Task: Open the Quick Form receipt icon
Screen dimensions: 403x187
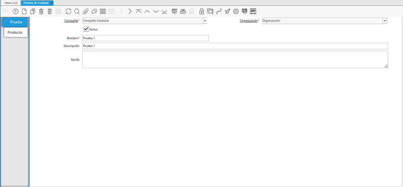Action: pyautogui.click(x=253, y=11)
